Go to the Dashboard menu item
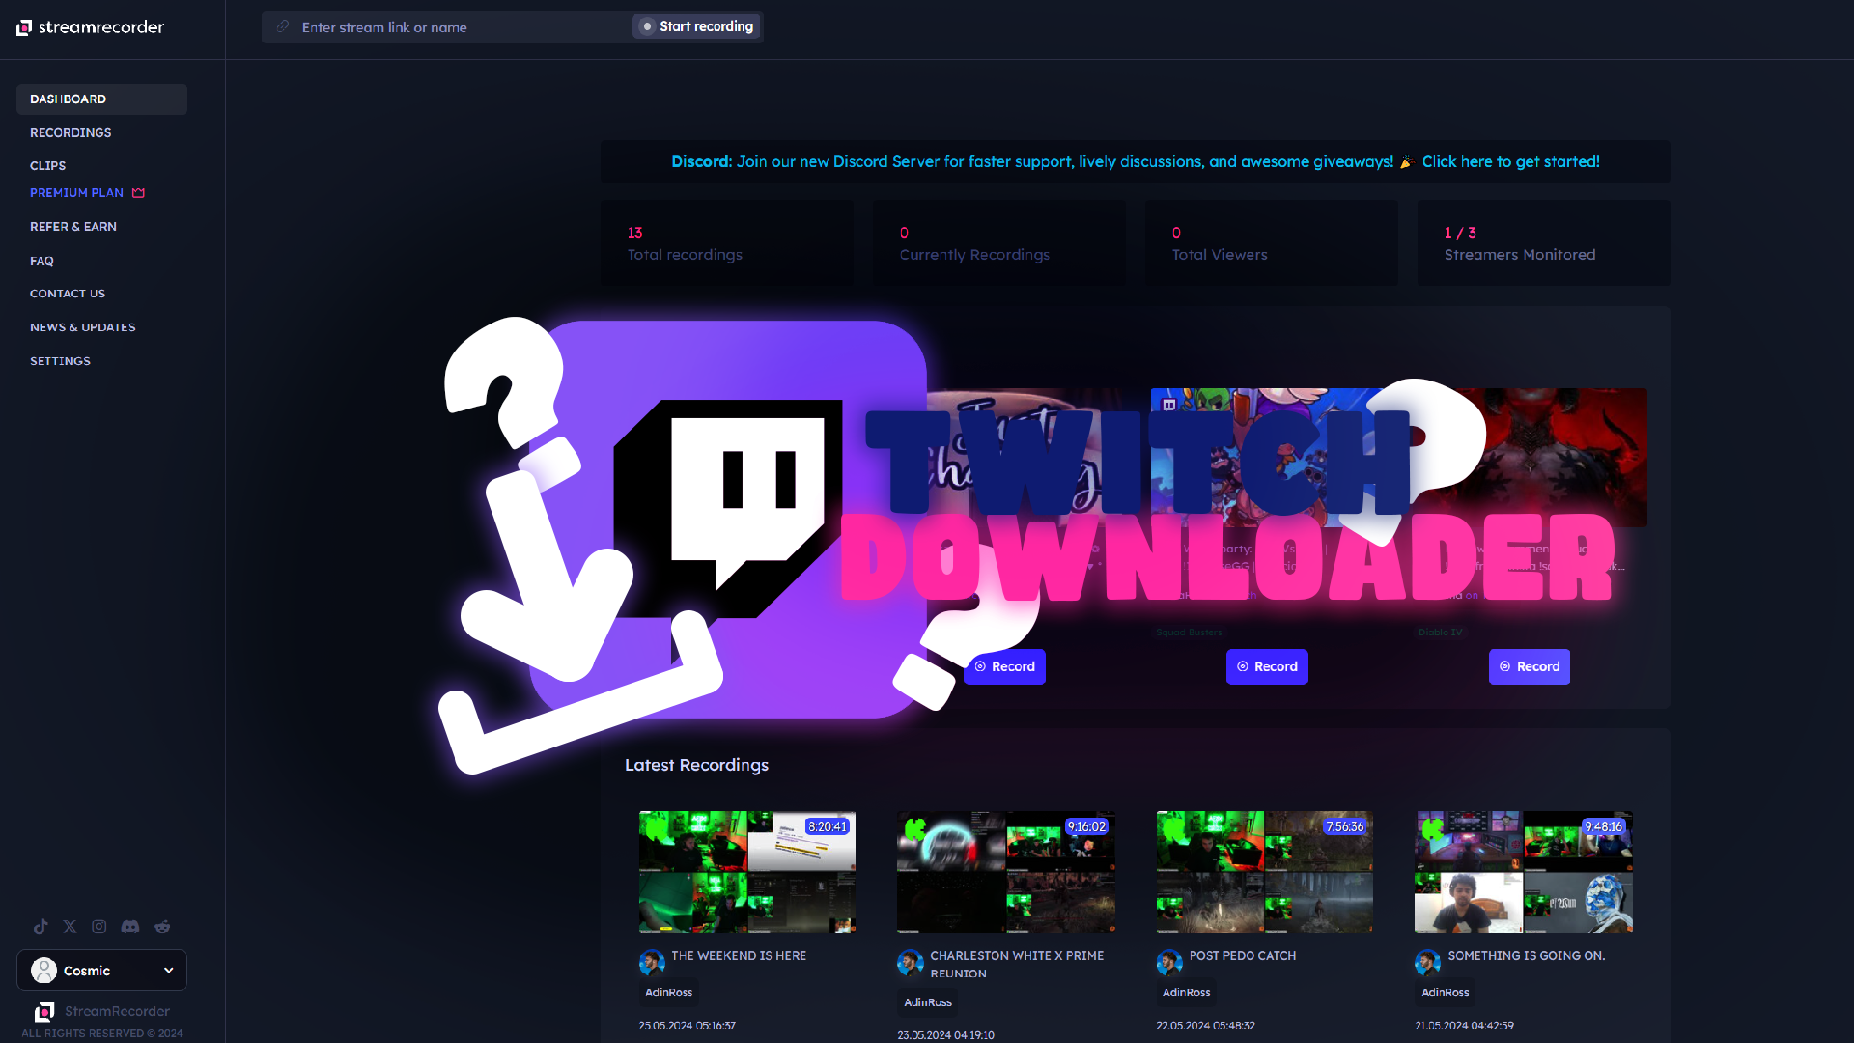Screen dimensions: 1854x1043 101,99
